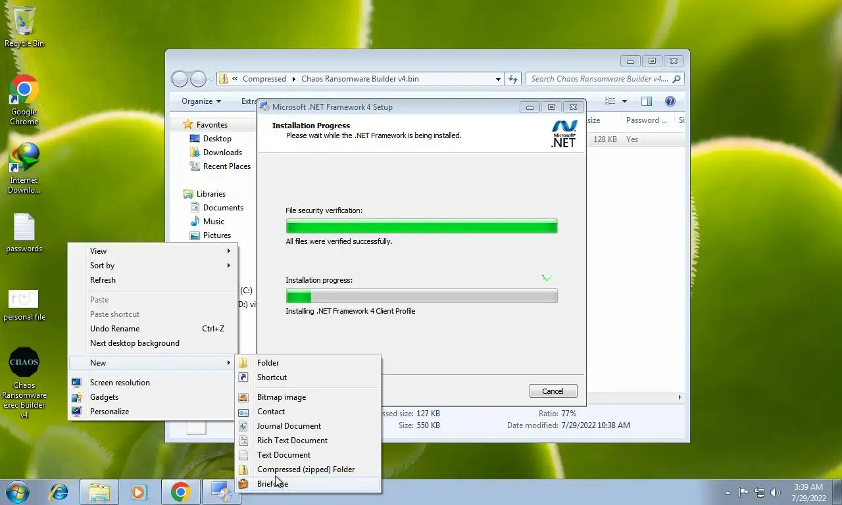Screen dimensions: 842x505
Task: Create a new Compressed (zipped) Folder
Action: coord(308,469)
